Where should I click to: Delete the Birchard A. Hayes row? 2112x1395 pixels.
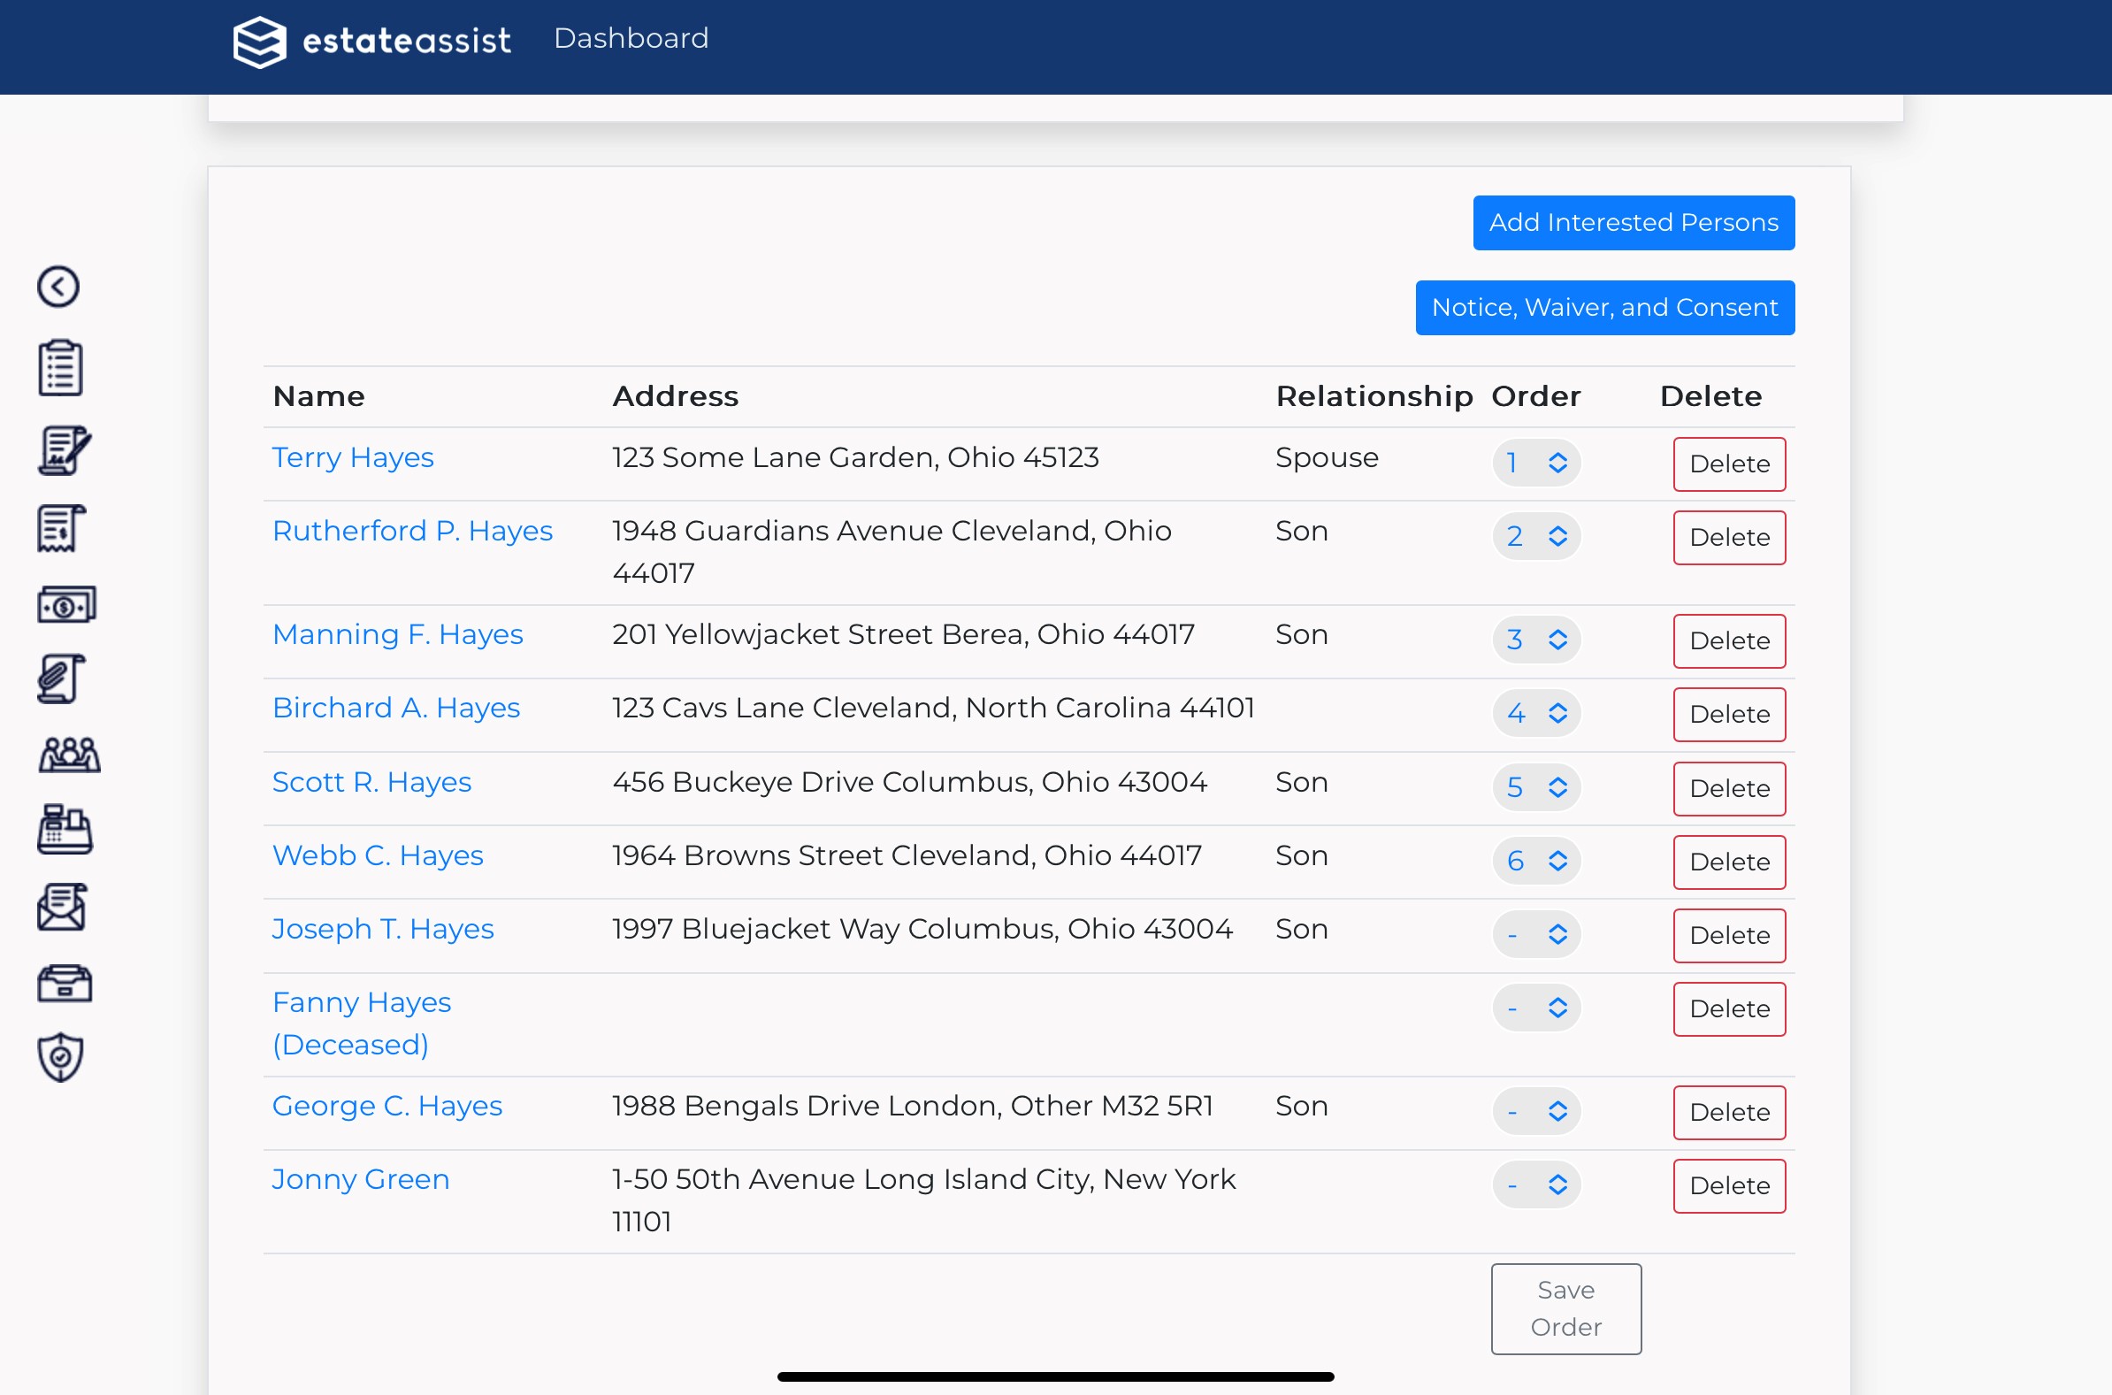pyautogui.click(x=1729, y=715)
